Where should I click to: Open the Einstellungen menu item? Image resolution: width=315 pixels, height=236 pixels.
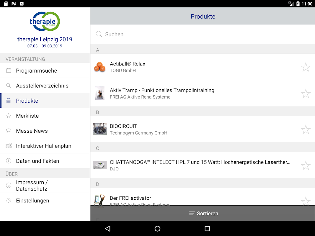(45, 201)
